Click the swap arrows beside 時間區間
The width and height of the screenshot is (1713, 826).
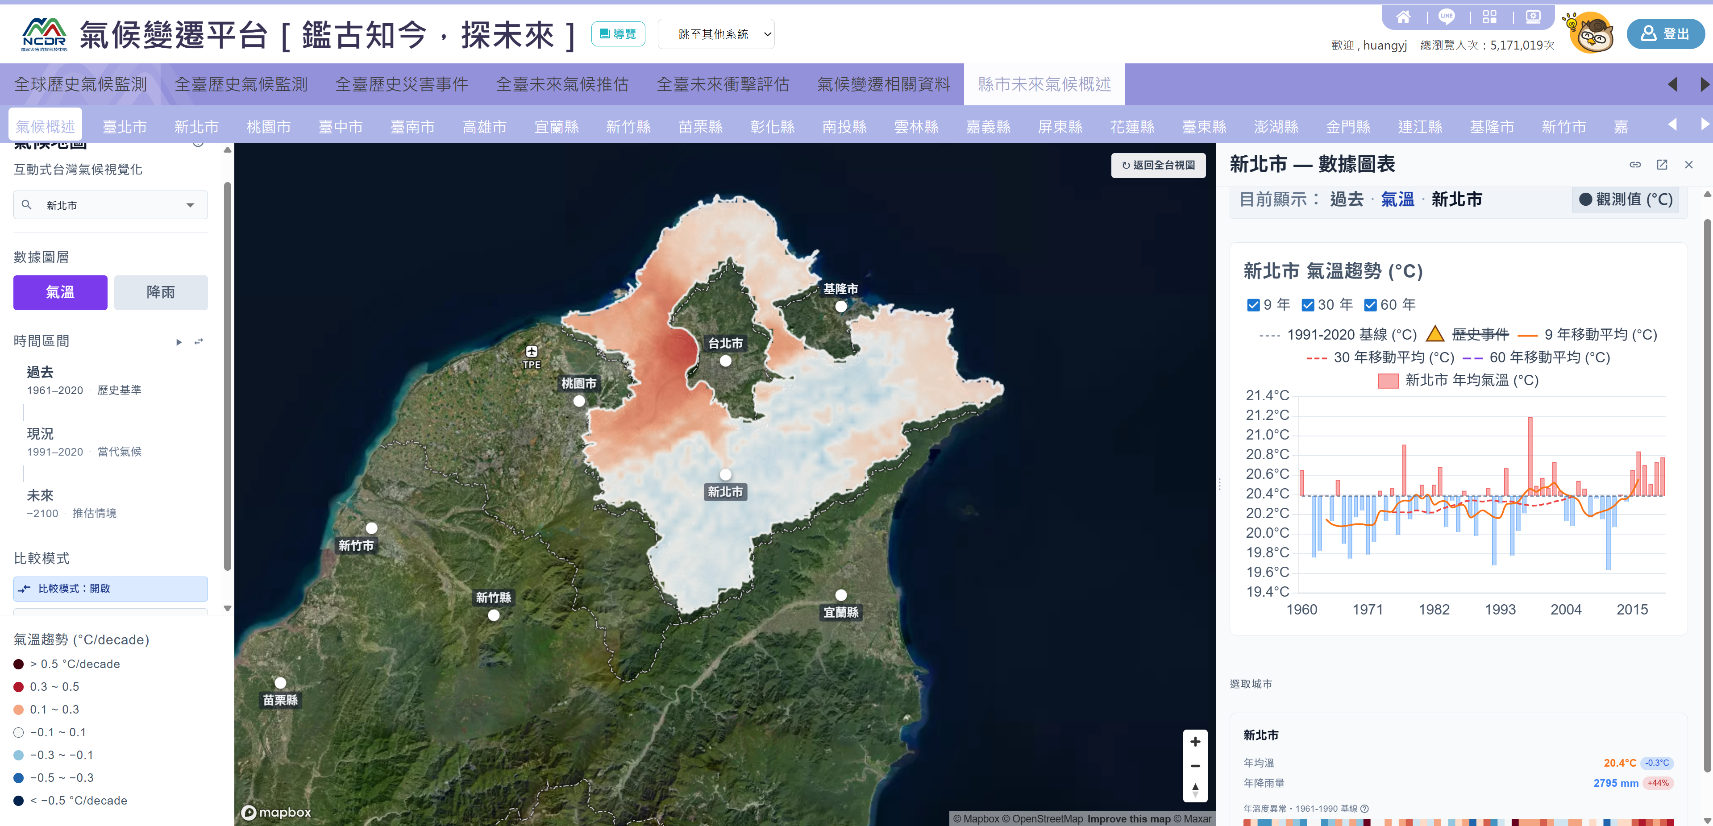pyautogui.click(x=198, y=342)
